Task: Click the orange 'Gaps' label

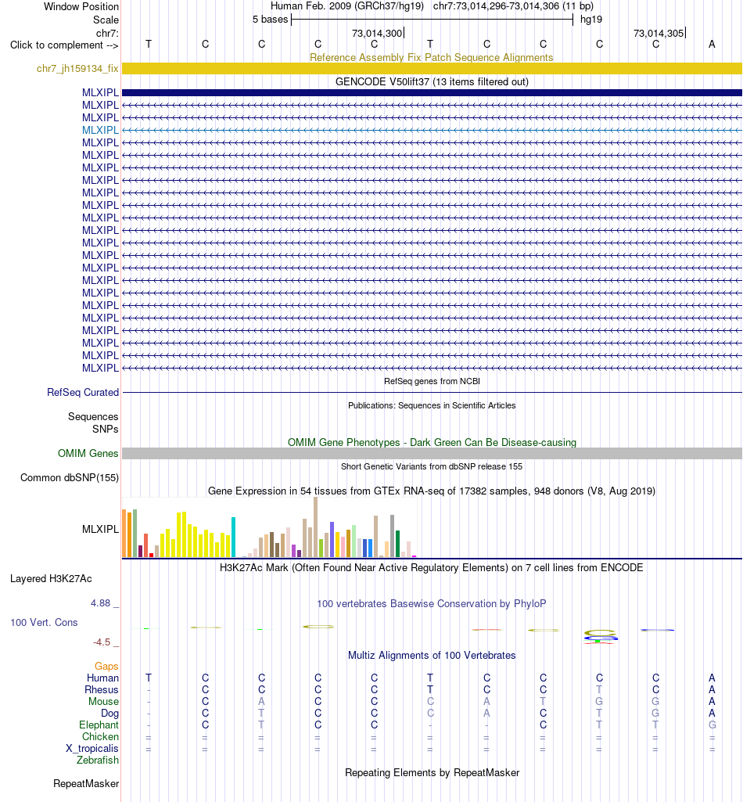Action: click(x=106, y=666)
